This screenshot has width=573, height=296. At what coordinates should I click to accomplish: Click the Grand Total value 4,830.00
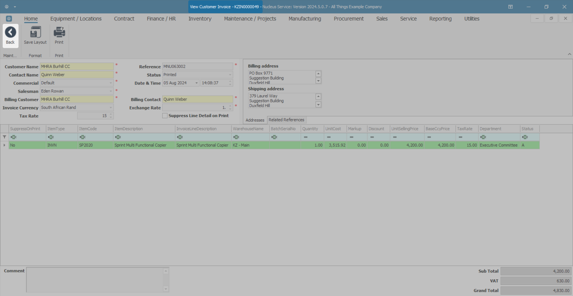(536, 291)
